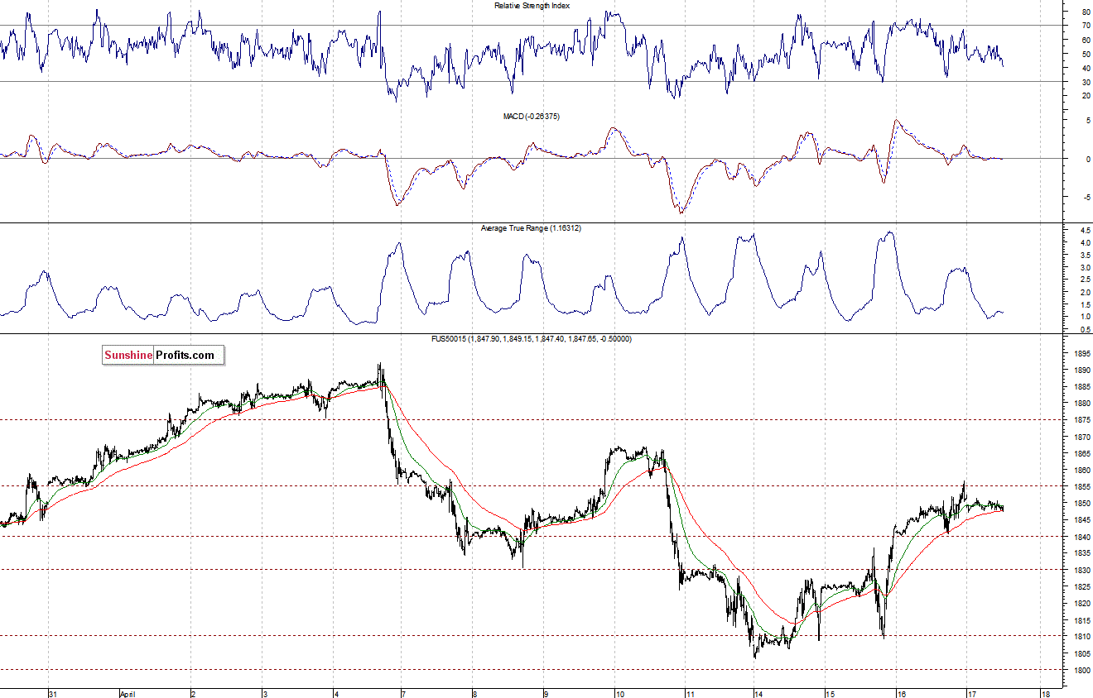Click the 1810 price axis label

[x=1081, y=636]
